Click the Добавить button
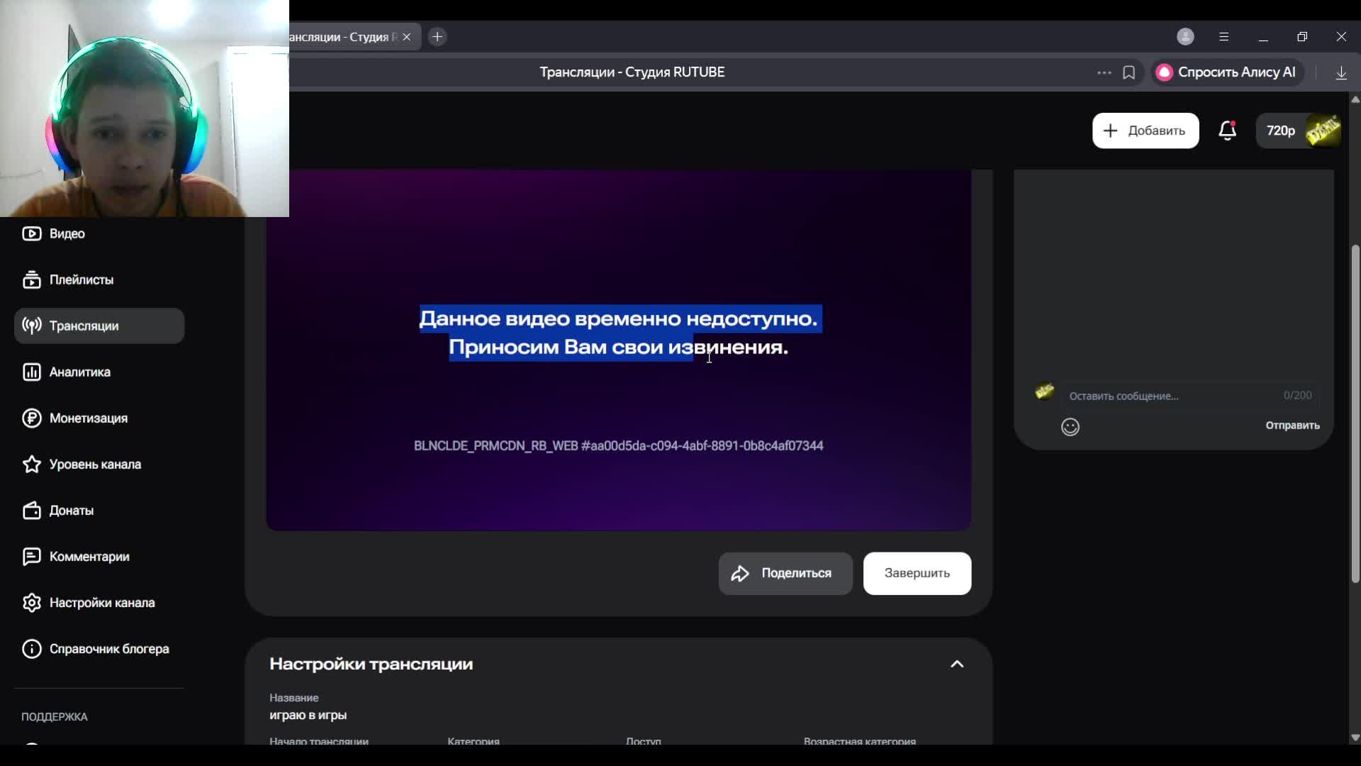 point(1145,131)
